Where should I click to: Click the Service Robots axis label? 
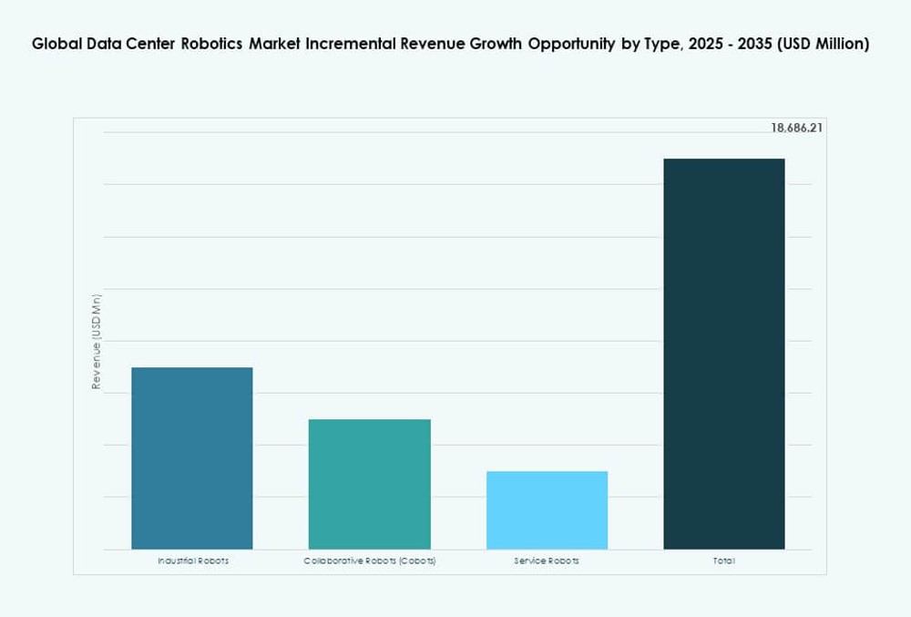(547, 560)
